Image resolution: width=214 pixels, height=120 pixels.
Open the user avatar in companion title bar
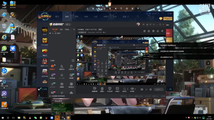138,25
